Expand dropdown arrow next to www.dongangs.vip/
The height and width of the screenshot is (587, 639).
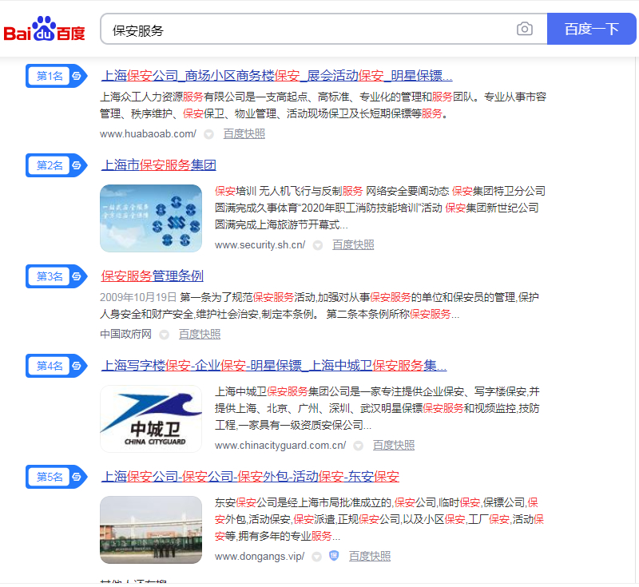point(316,557)
